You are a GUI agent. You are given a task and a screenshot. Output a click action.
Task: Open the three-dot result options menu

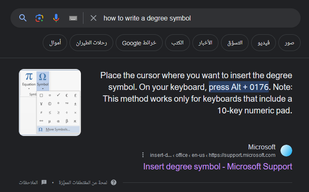pyautogui.click(x=143, y=155)
